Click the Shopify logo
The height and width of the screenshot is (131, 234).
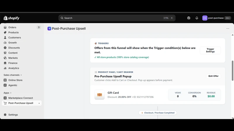pyautogui.click(x=11, y=18)
